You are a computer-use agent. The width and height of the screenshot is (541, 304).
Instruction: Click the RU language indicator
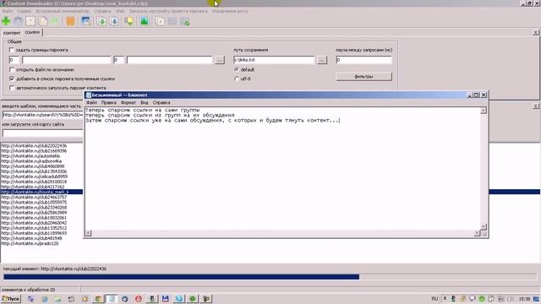point(434,298)
